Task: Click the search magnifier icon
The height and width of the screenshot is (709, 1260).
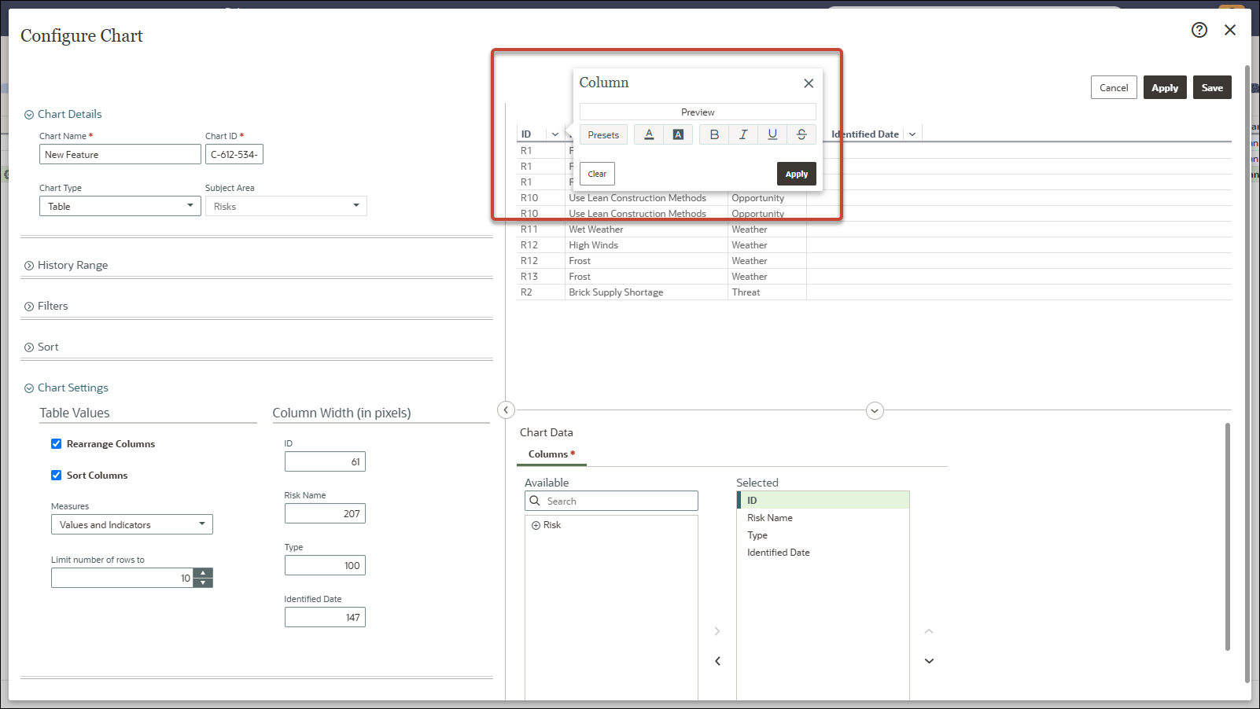Action: tap(535, 501)
